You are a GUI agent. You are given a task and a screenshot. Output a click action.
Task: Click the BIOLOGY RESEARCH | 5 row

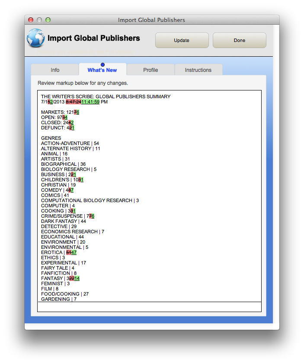tap(69, 169)
